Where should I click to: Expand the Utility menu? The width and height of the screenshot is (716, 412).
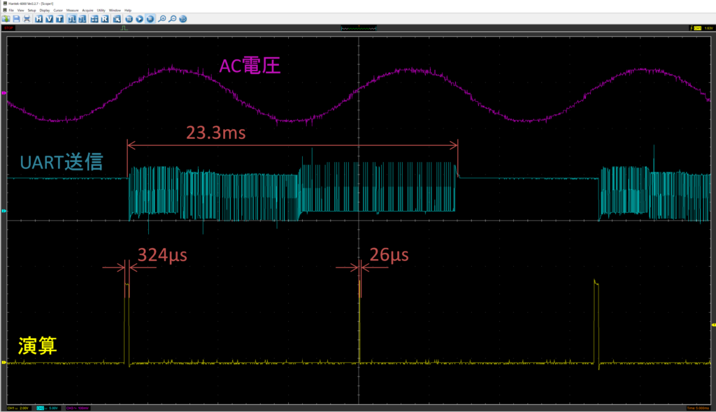(x=101, y=10)
